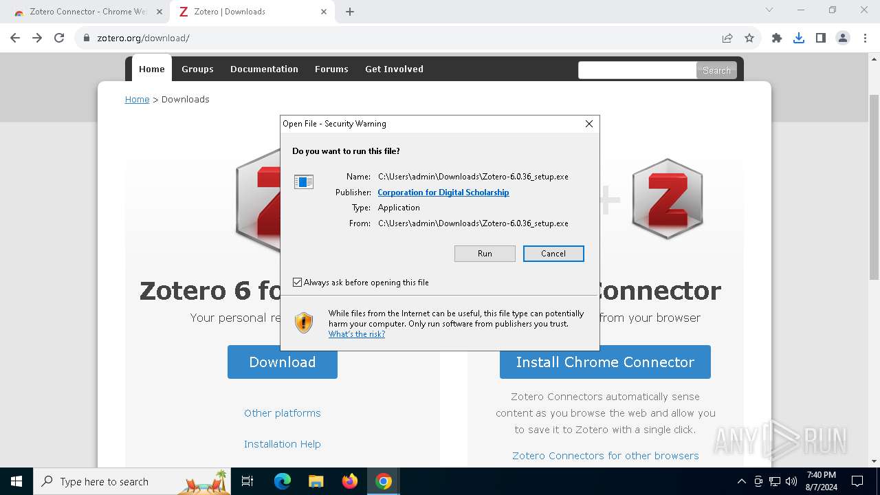Open the Groups navigation item
Viewport: 880px width, 495px height.
click(197, 69)
